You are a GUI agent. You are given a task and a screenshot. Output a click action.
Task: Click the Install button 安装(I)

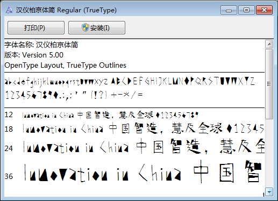(97, 28)
